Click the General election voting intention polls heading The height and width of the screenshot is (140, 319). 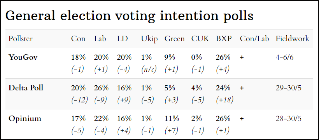pyautogui.click(x=130, y=16)
